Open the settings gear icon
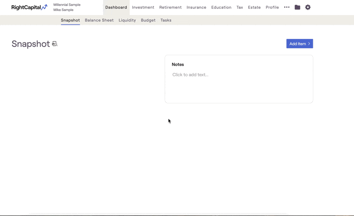 308,7
